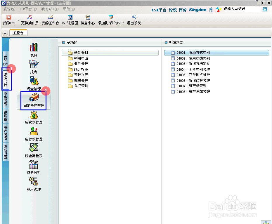272x224 pixels.
Task: Select the 统计报表 folder
Action: pyautogui.click(x=78, y=69)
